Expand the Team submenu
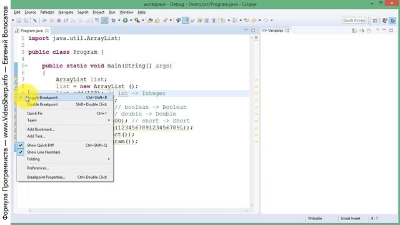Viewport: 400px width, 225px height. [65, 120]
